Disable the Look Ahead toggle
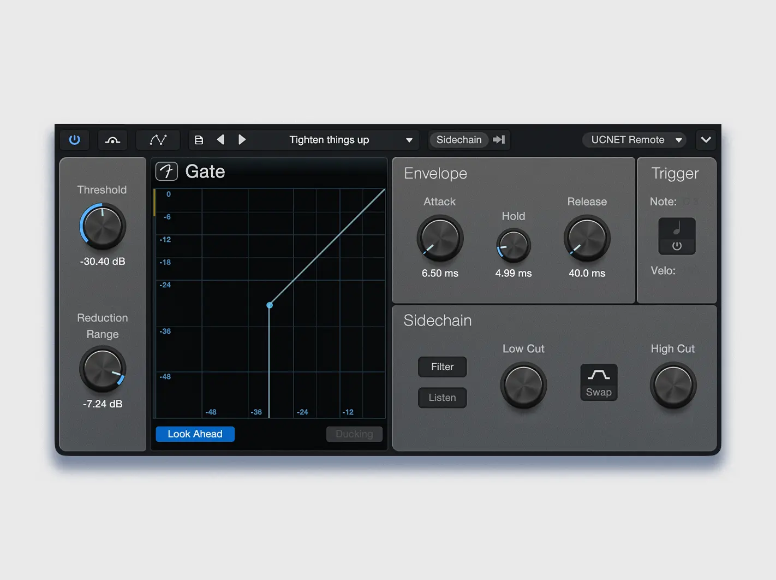The image size is (776, 580). tap(195, 434)
